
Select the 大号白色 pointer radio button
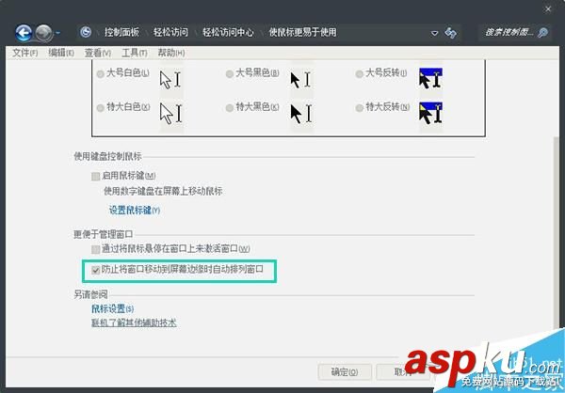tap(100, 74)
